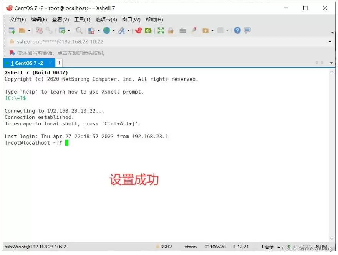
Task: Open the font settings icon
Action: tap(122, 31)
